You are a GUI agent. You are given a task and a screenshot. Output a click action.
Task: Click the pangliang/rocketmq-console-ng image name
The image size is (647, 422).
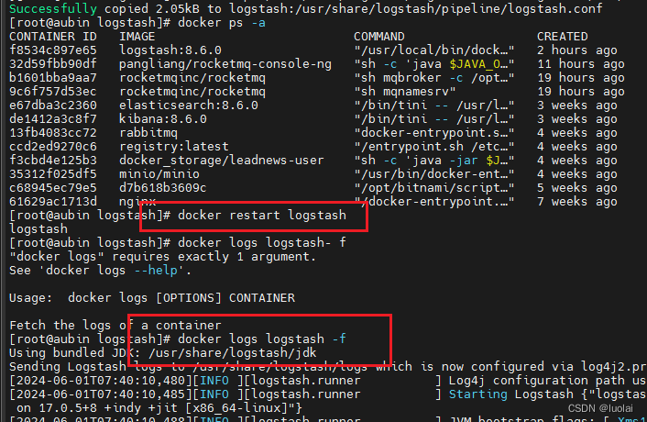click(225, 64)
